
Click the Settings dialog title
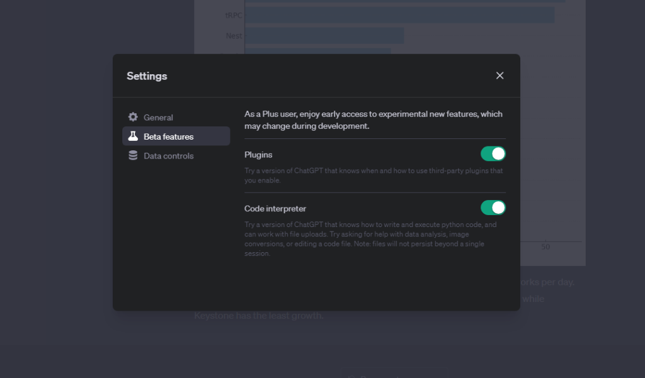[147, 75]
